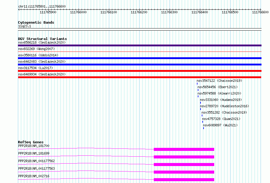Select the blue nsv6462083 variant bar
Screen dimensions: 270x183
click(x=140, y=65)
